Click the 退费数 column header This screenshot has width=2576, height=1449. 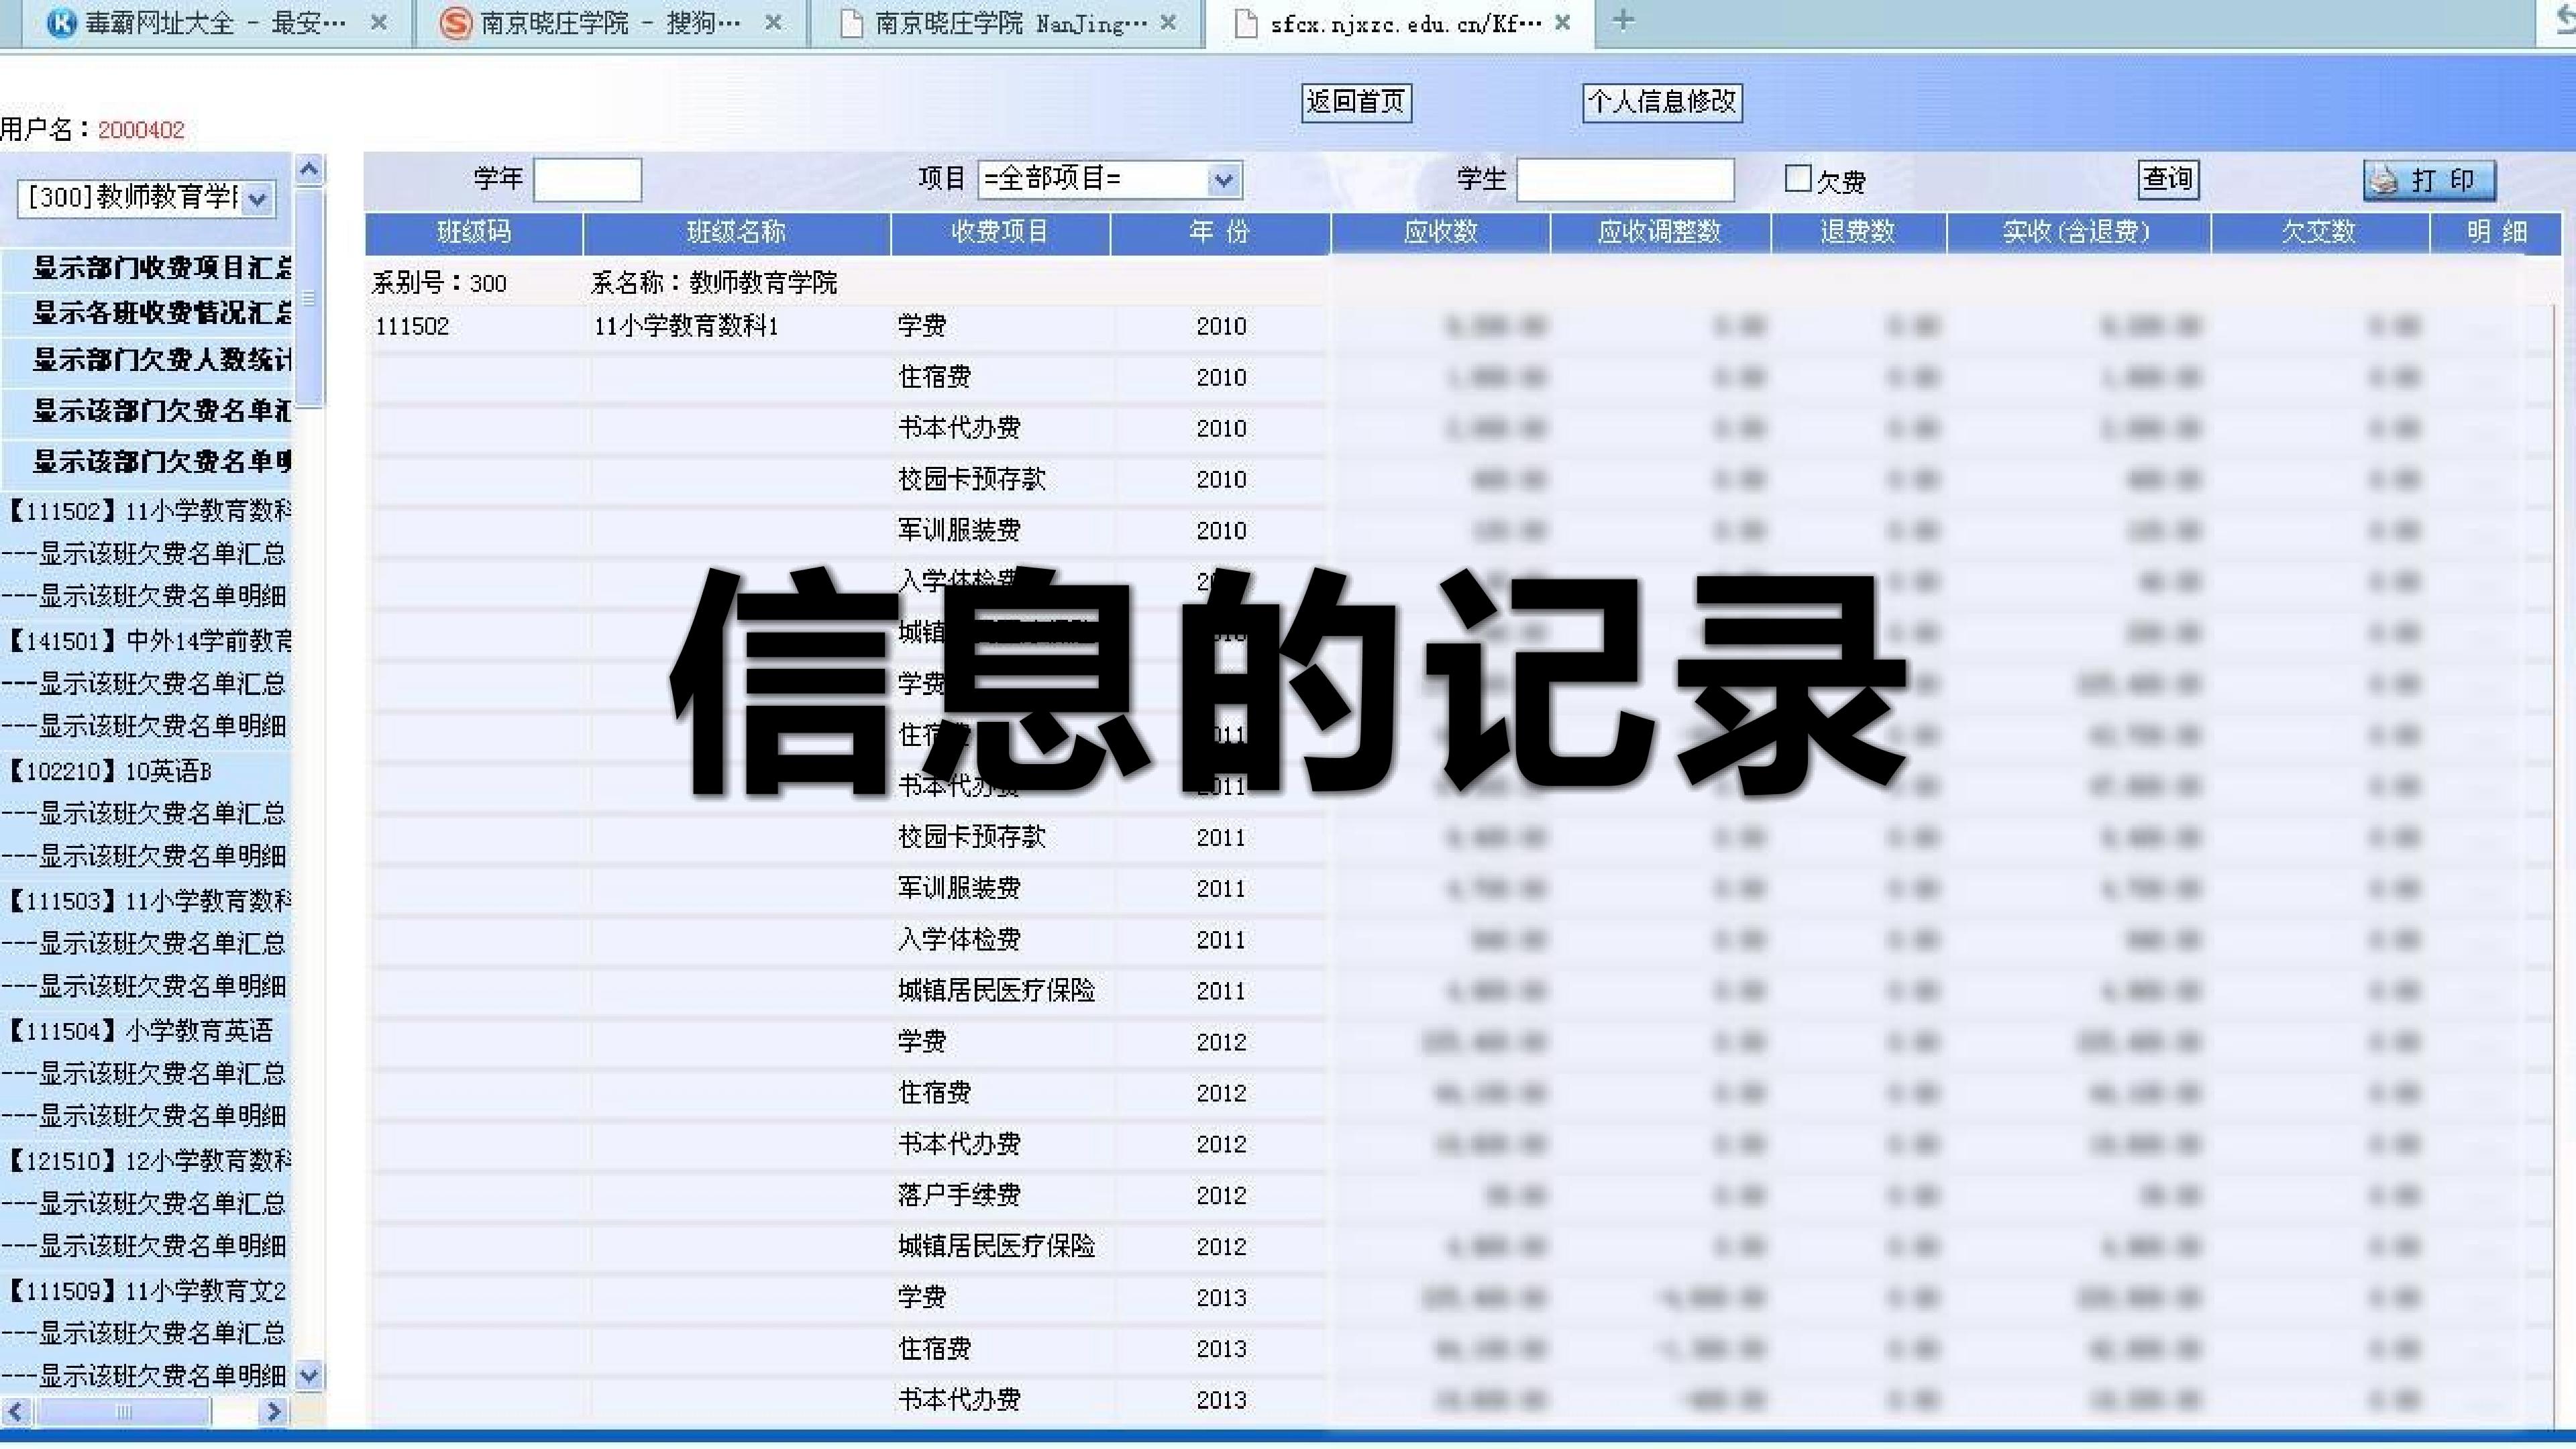(x=1858, y=233)
